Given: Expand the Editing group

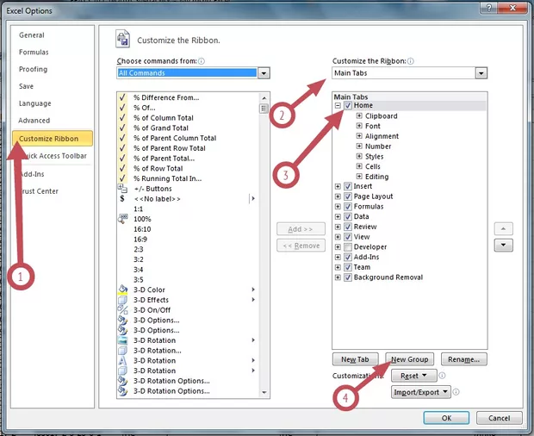Looking at the screenshot, I should tap(359, 176).
